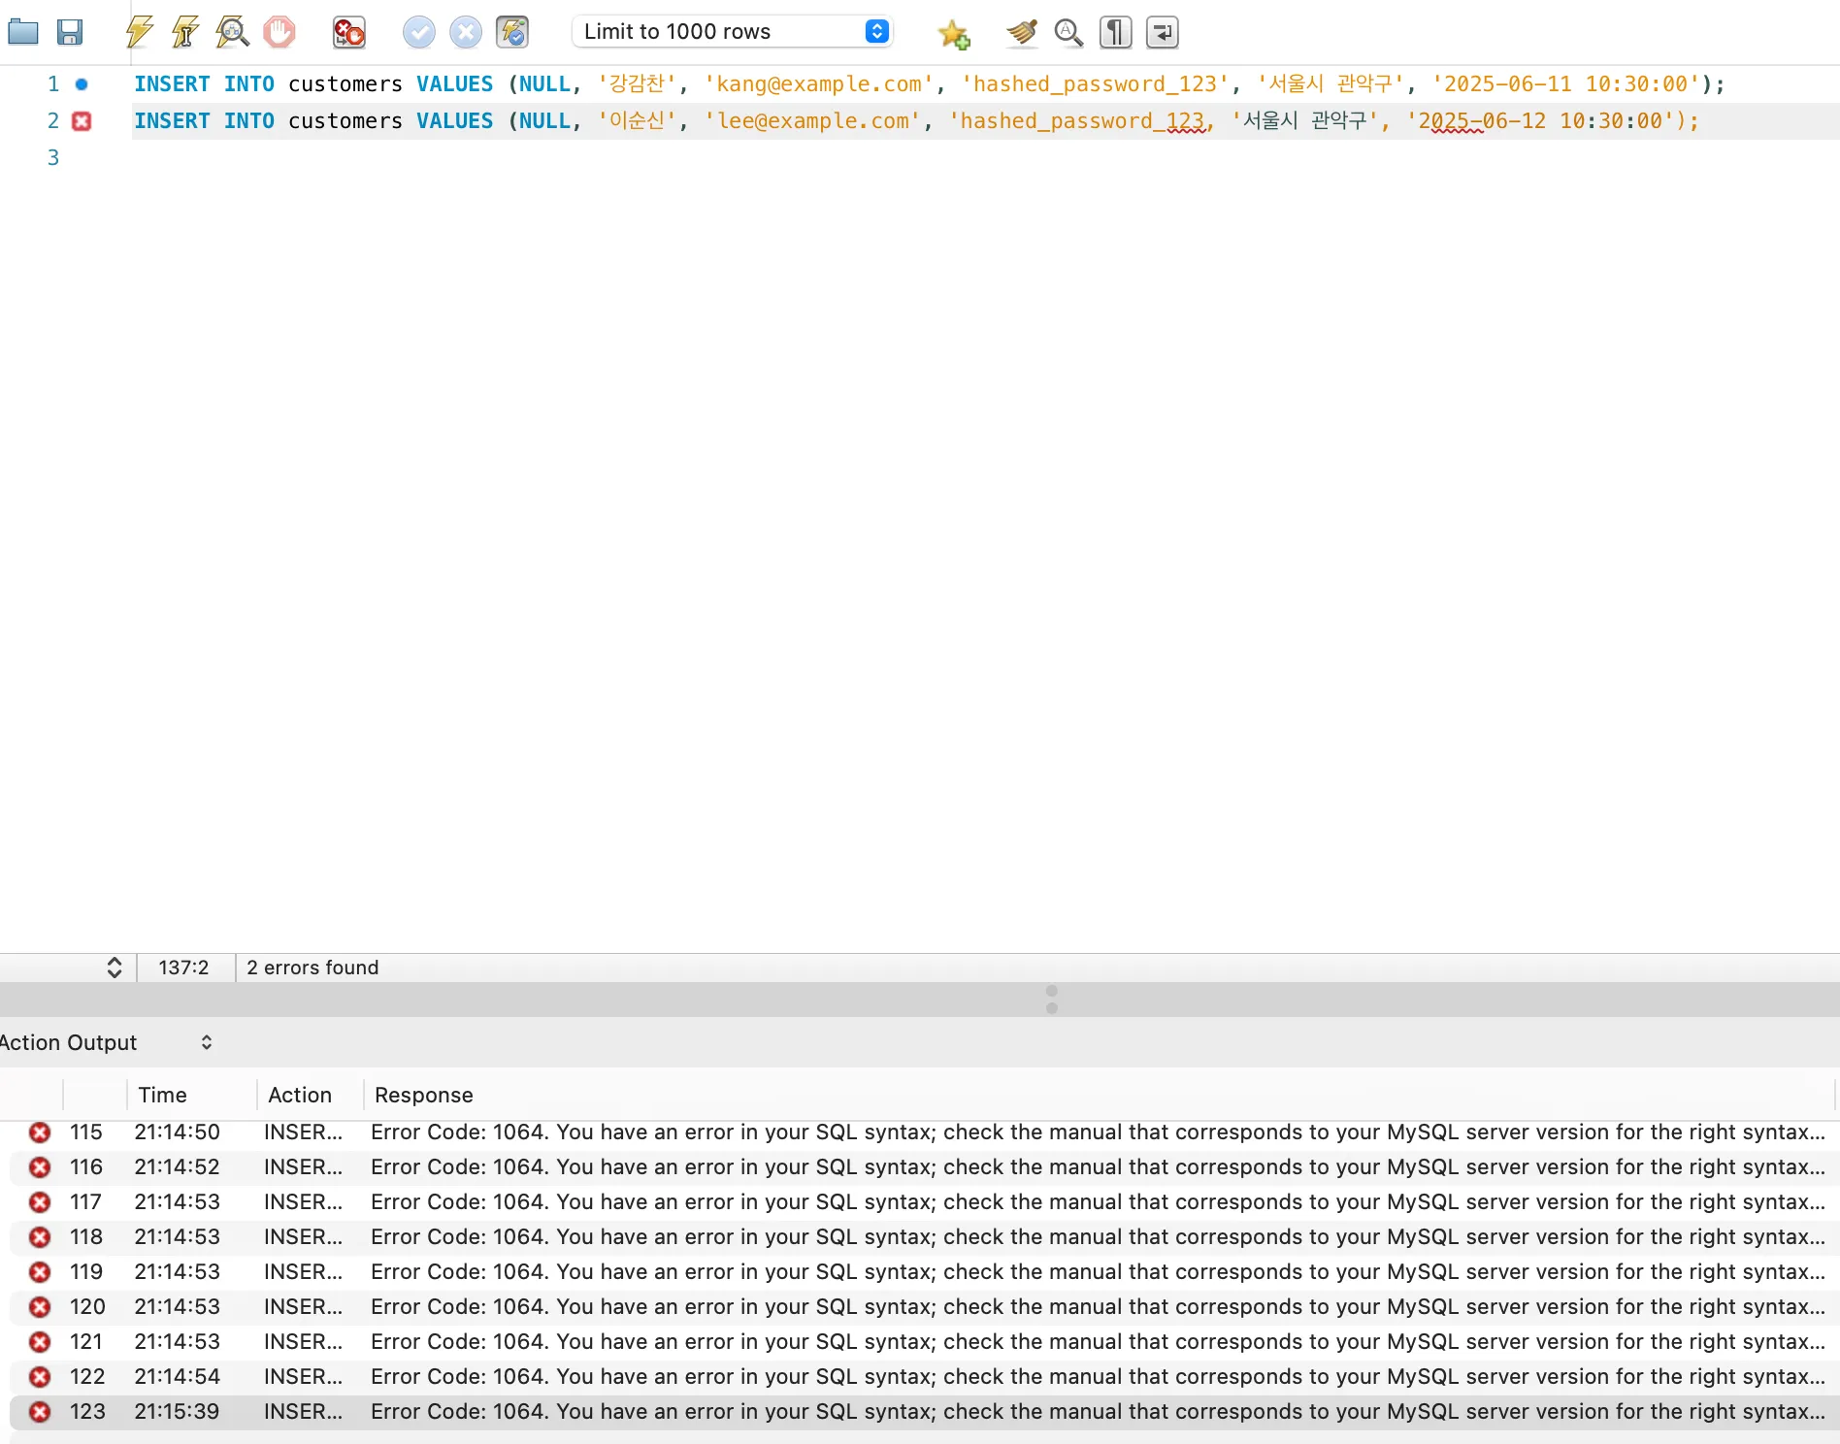Run Explain plan with magnifier lightning icon

click(x=232, y=32)
